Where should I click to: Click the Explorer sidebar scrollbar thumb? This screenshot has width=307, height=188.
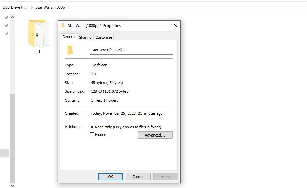coord(12,138)
